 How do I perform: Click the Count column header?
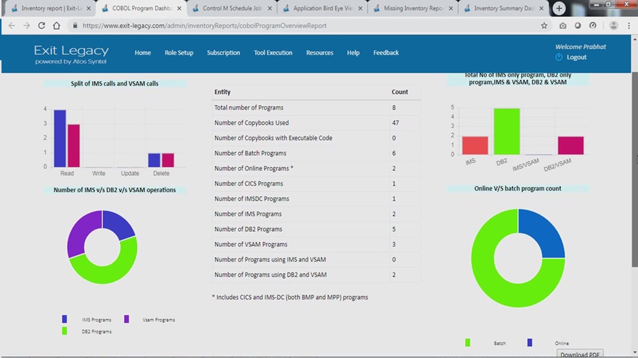coord(400,92)
